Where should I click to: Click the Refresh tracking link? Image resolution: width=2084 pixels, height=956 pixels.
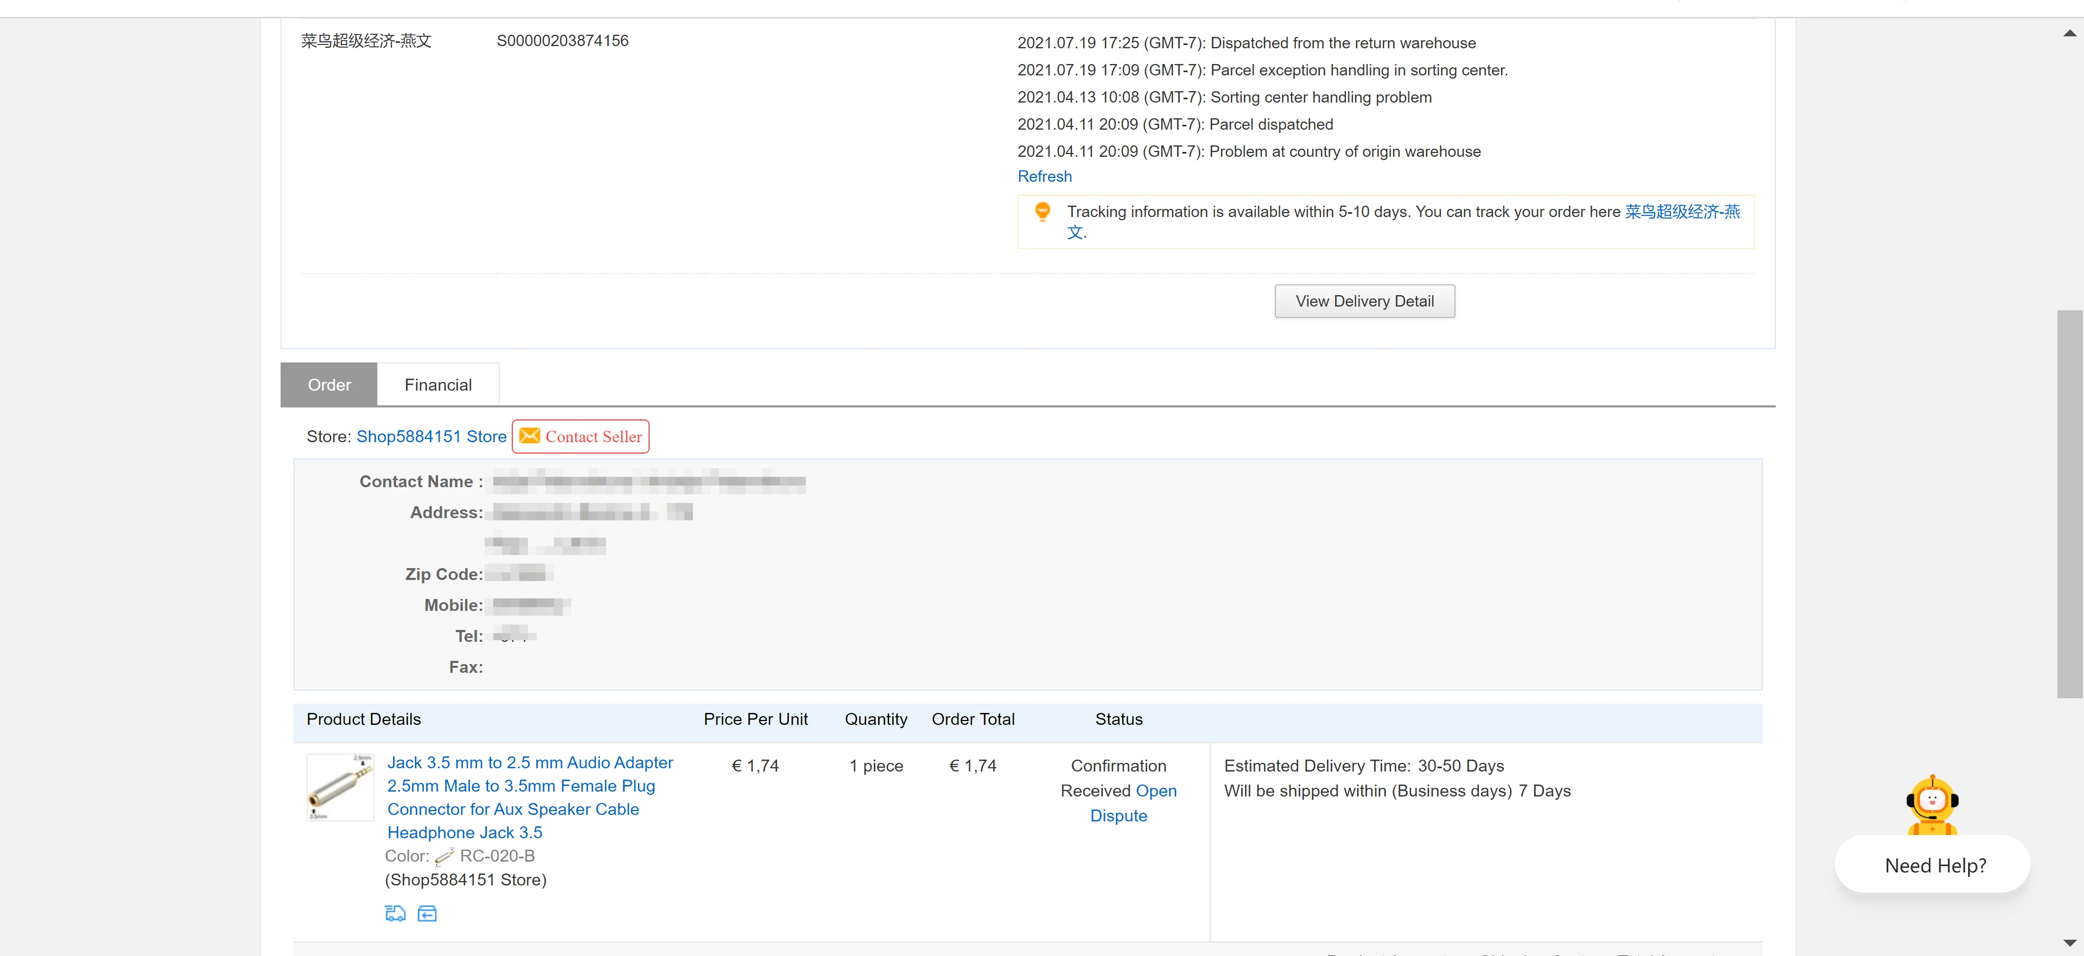pyautogui.click(x=1044, y=176)
